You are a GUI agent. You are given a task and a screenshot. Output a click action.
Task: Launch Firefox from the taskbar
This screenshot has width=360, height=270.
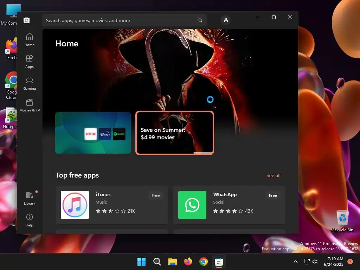click(188, 262)
